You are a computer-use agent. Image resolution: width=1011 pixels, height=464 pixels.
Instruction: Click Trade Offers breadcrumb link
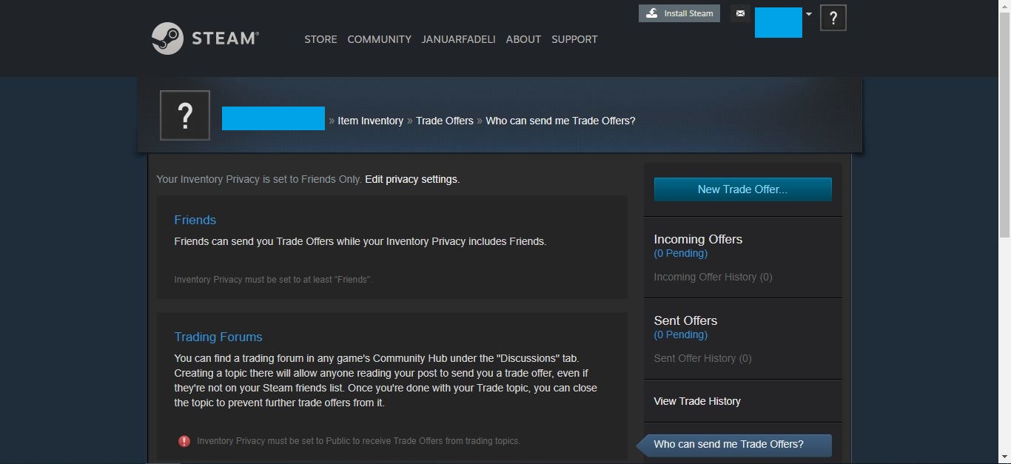click(444, 121)
